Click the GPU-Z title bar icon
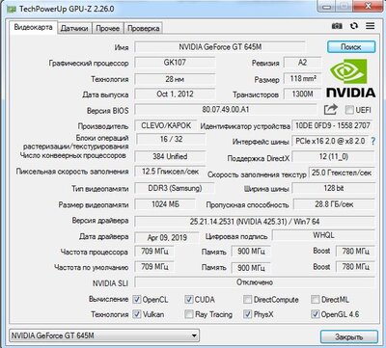Image resolution: width=386 pixels, height=348 pixels. (x=12, y=10)
